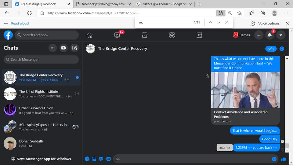Viewport: 293px width, 165px height.
Task: Open the Read aloud more options ellipsis
Action: pyautogui.click(x=6, y=24)
